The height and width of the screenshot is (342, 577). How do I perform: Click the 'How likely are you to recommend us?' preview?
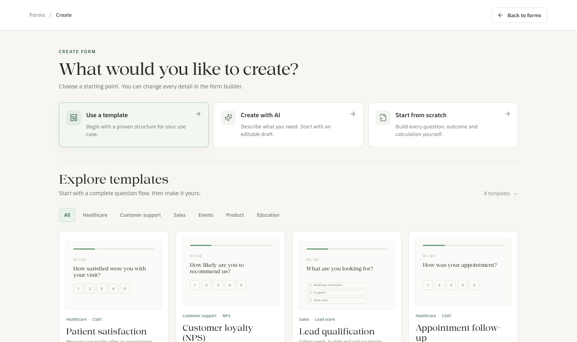click(230, 272)
